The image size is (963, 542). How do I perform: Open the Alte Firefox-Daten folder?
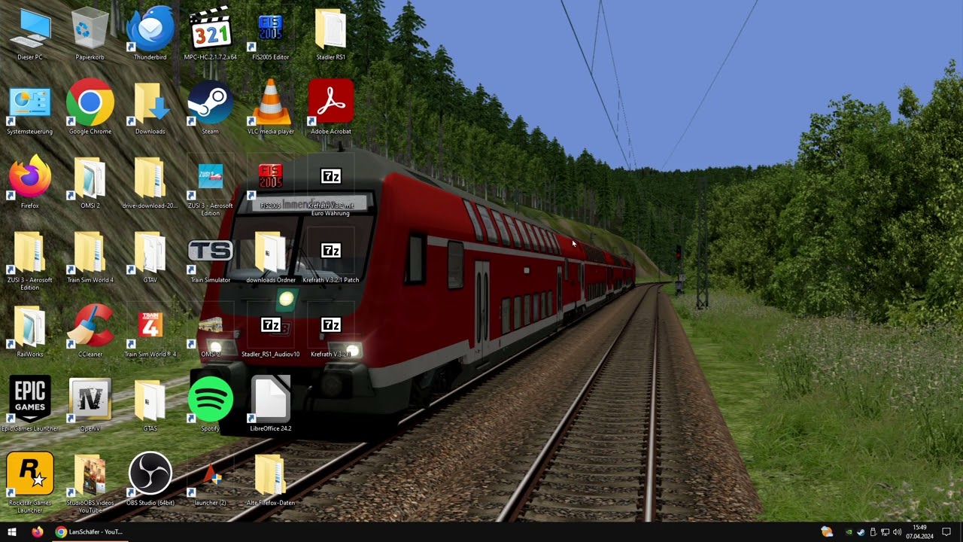pyautogui.click(x=271, y=480)
